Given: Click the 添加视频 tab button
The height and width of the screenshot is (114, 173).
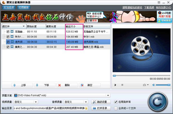Looking at the screenshot, I should [9, 7].
